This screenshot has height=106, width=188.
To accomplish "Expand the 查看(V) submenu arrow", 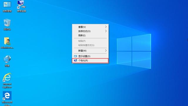I will point(106,27).
